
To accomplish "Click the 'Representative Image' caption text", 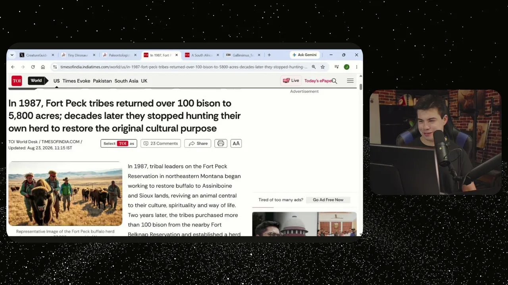I will [x=65, y=232].
